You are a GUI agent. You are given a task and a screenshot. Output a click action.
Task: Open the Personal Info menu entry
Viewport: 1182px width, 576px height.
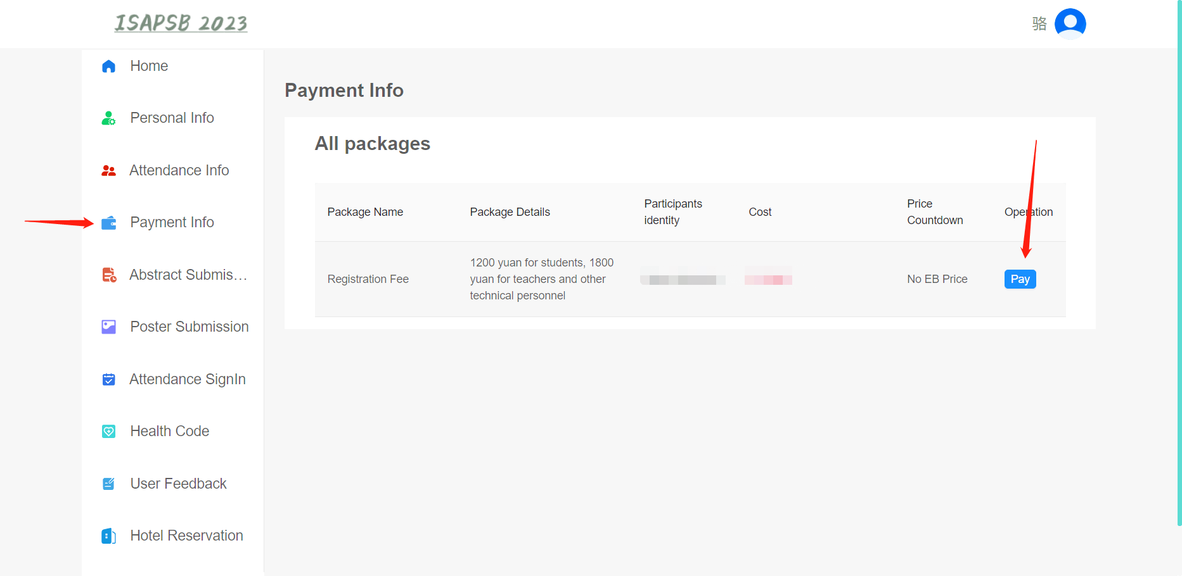[172, 118]
